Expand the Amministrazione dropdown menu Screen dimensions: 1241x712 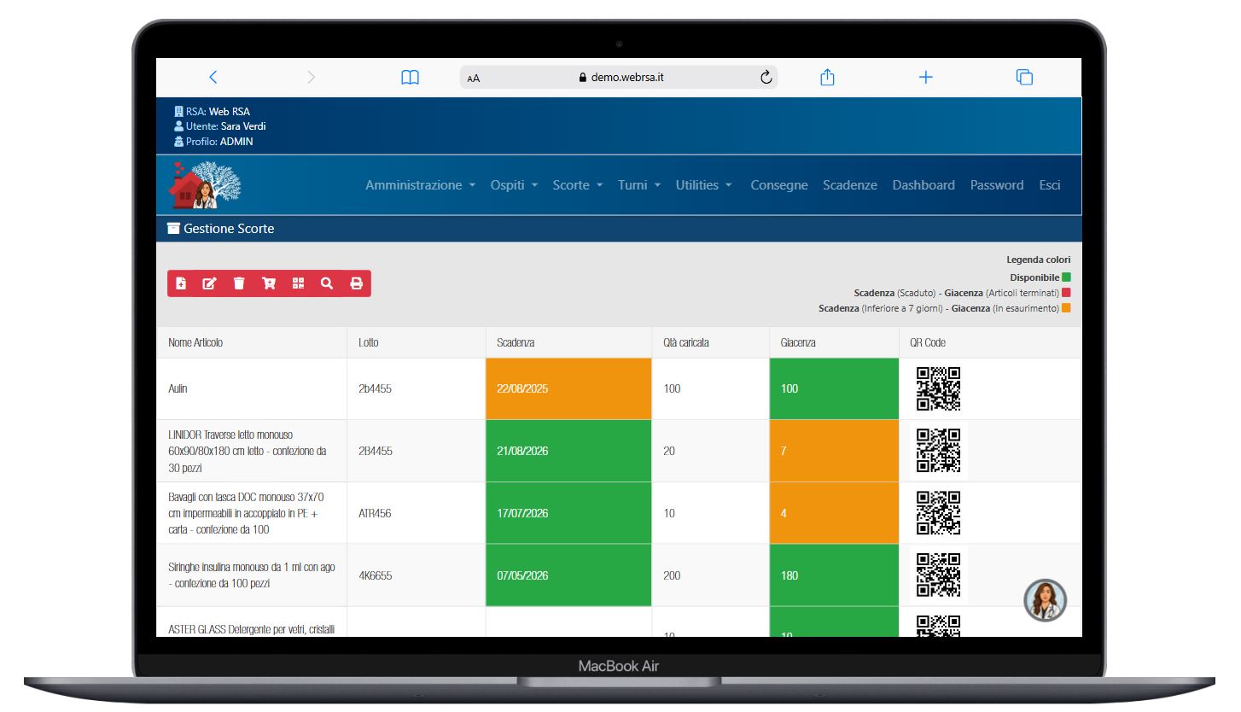tap(420, 185)
